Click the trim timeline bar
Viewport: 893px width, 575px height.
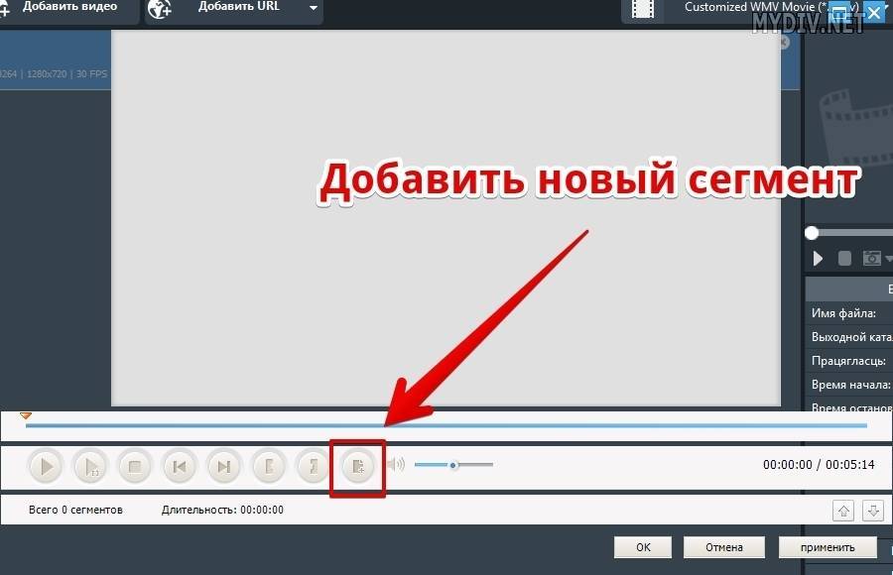tap(446, 425)
